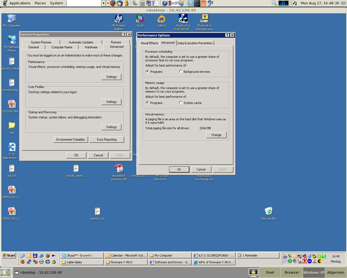Launch Firefox from the top GNOME panel
The image size is (347, 278).
(113, 3)
